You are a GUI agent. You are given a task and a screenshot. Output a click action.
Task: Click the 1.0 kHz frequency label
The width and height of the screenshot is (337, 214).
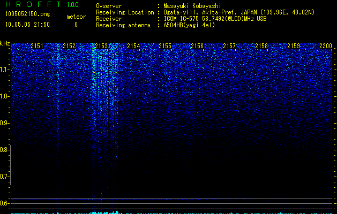[4, 96]
